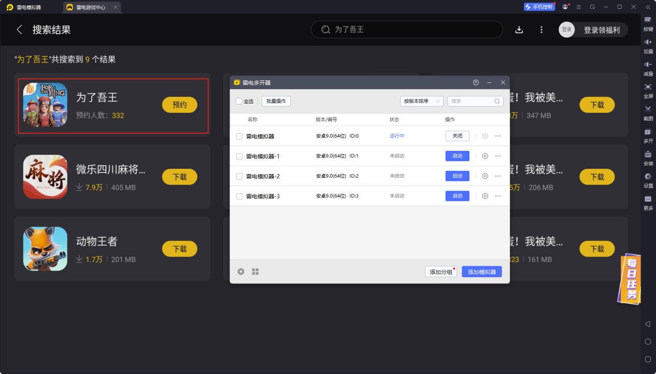Open 按键 keyboard mapping in sidebar
Viewport: 656px width, 374px height.
[x=648, y=24]
